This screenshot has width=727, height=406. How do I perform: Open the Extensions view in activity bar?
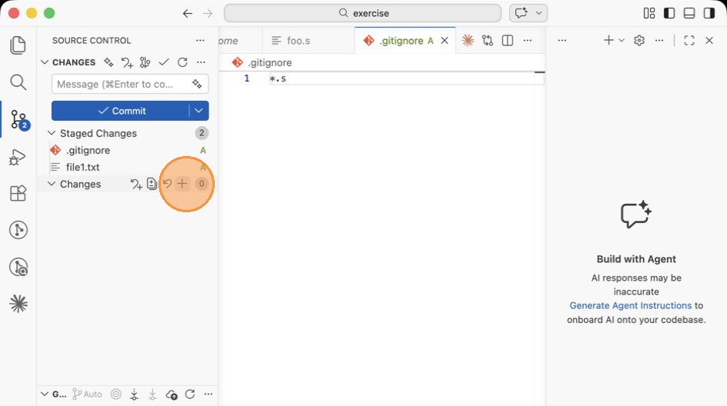(18, 194)
